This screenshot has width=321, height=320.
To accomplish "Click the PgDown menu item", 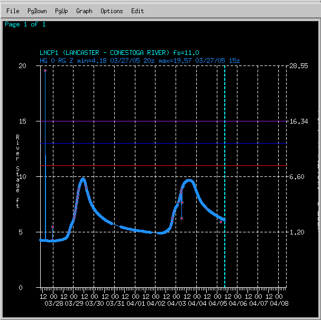I will [37, 11].
